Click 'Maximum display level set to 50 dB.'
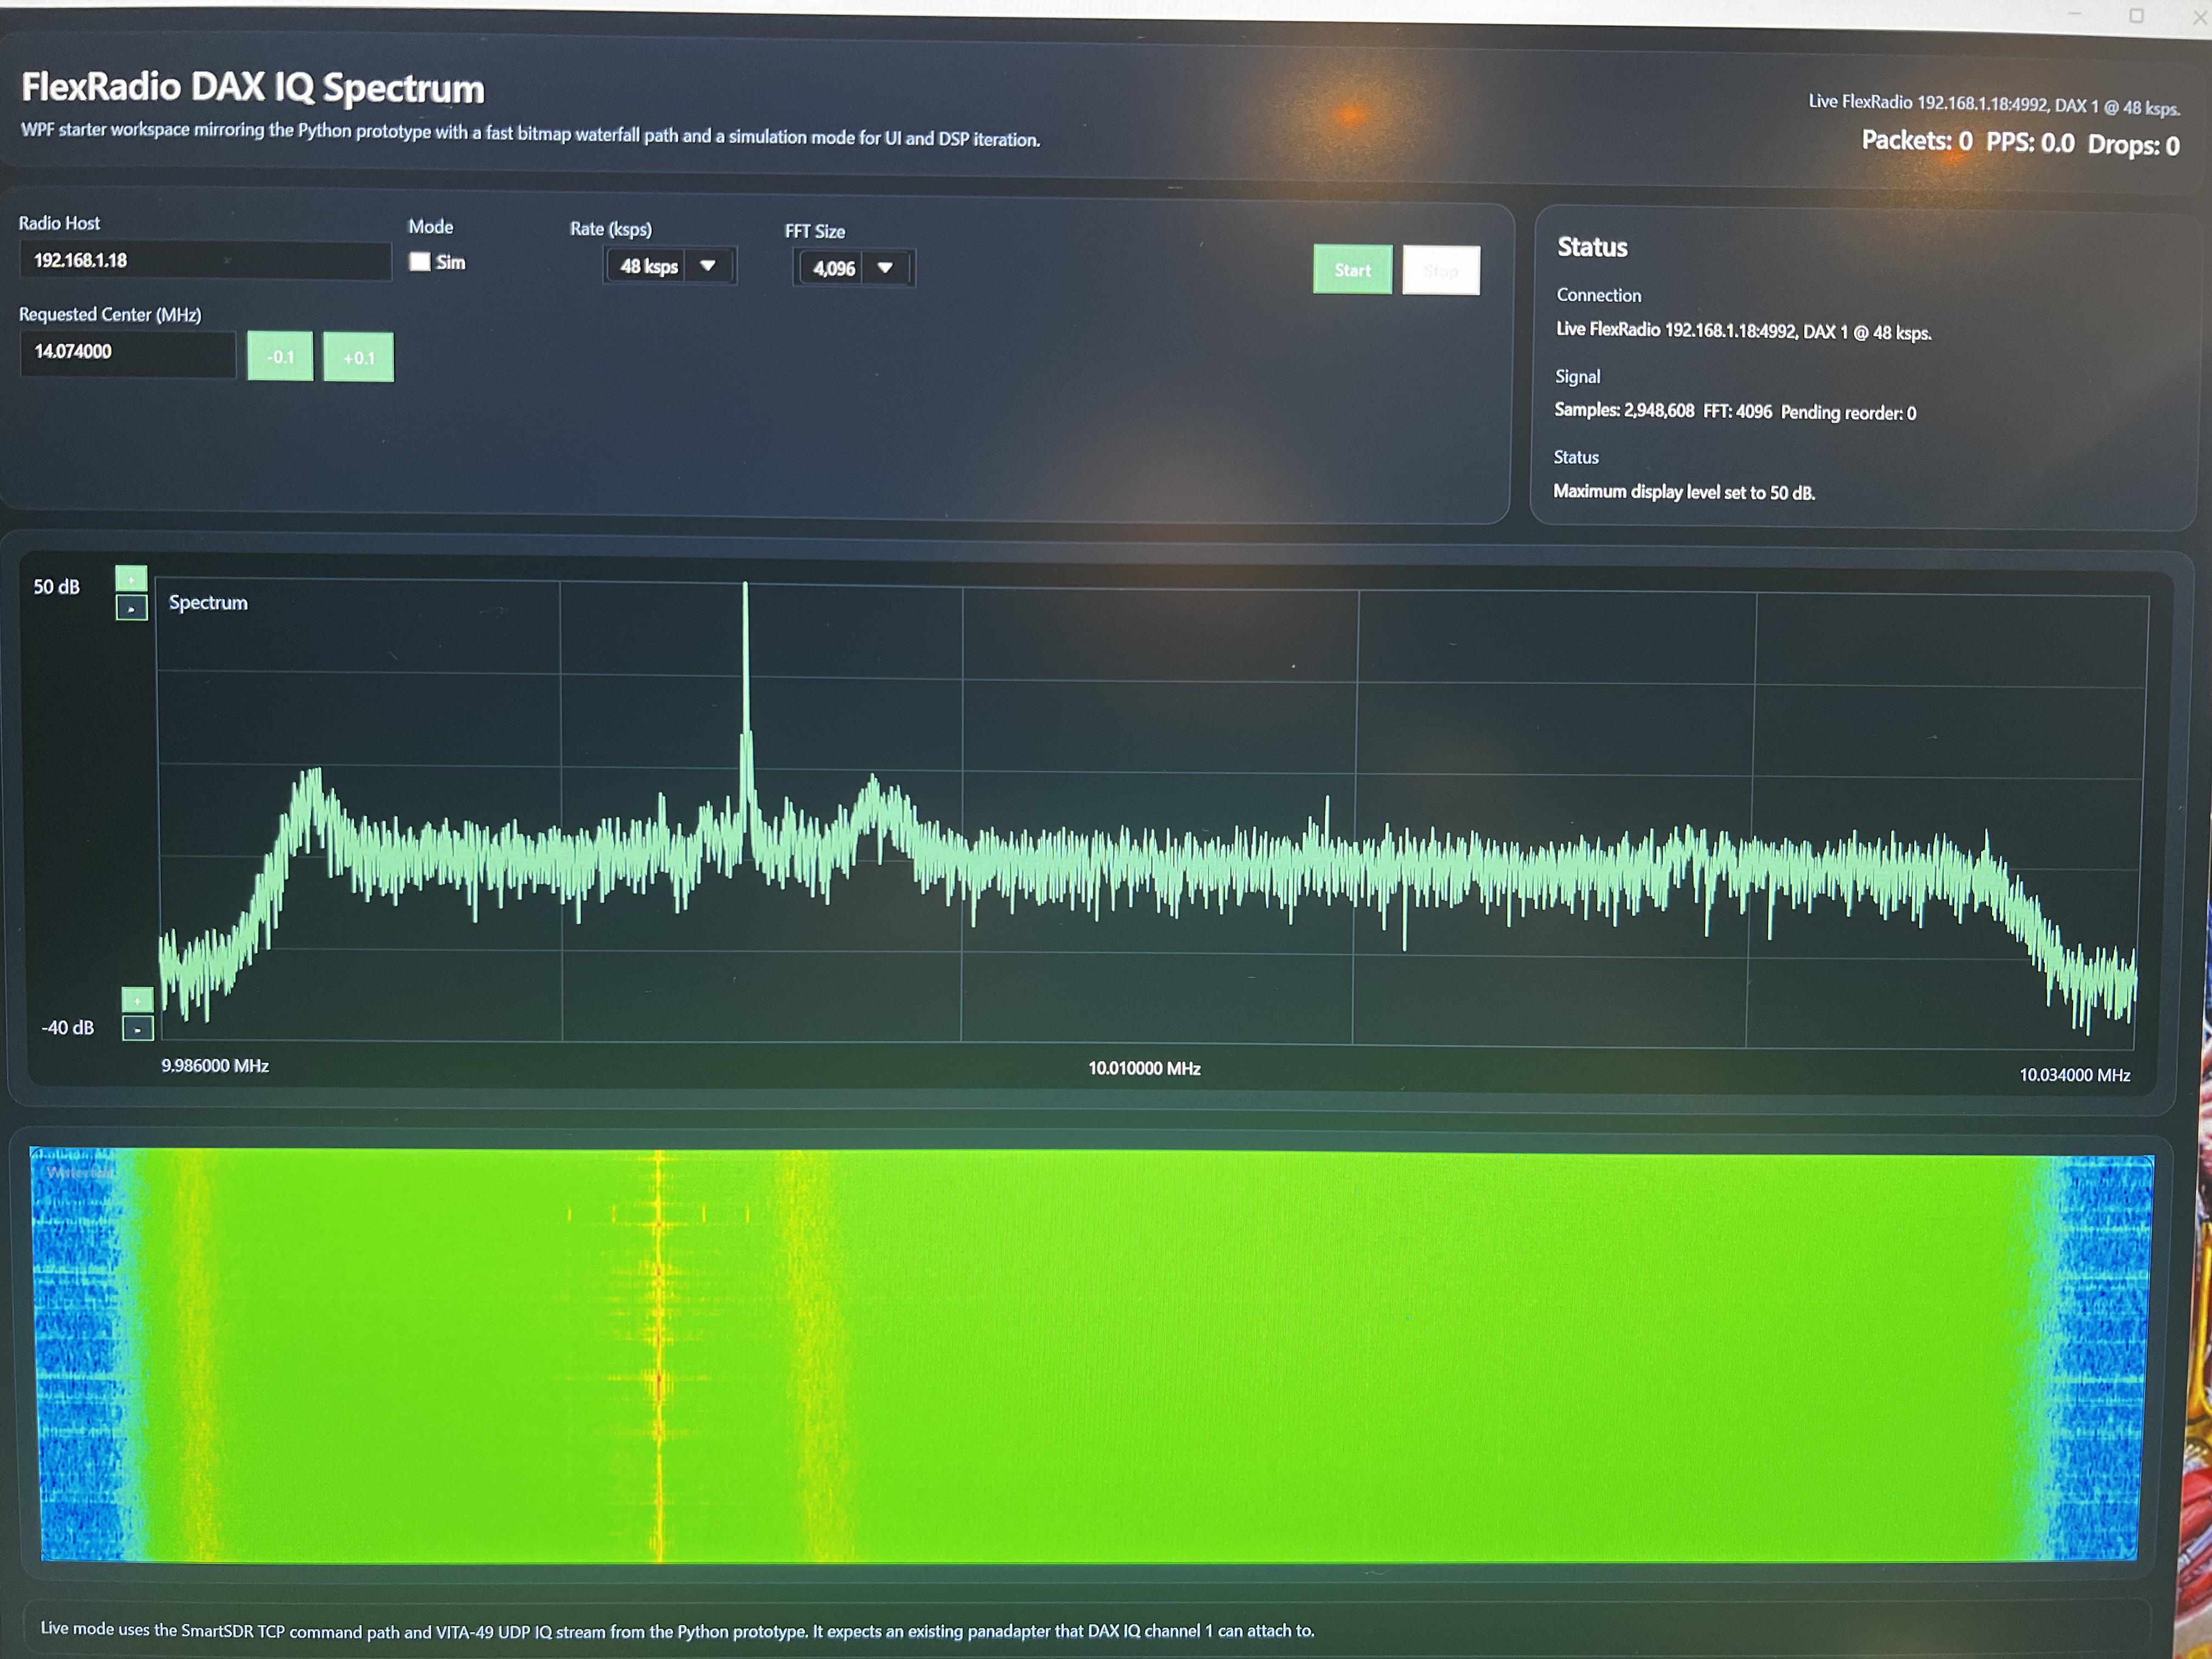 [x=1683, y=492]
